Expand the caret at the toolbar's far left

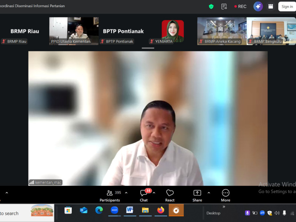[7, 193]
